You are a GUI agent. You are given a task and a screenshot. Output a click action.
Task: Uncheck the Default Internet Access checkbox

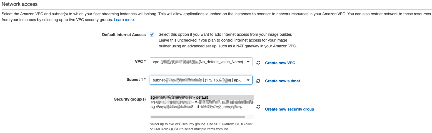click(x=152, y=35)
